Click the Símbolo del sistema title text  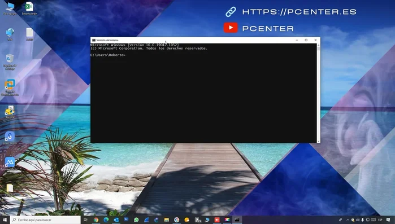click(107, 40)
